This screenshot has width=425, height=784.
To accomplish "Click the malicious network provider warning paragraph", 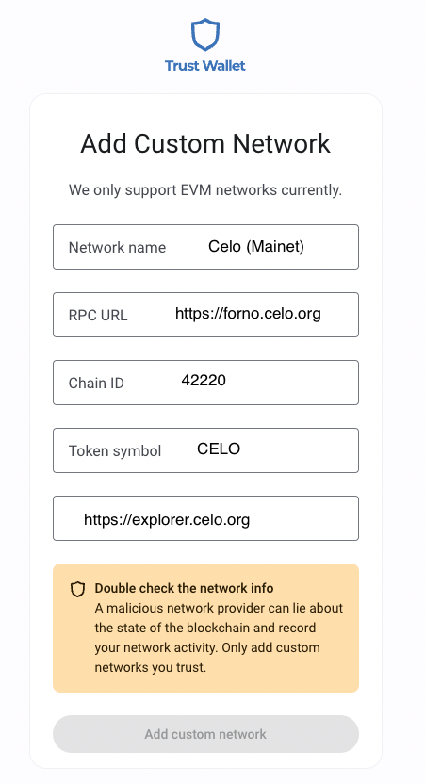I will click(x=219, y=638).
